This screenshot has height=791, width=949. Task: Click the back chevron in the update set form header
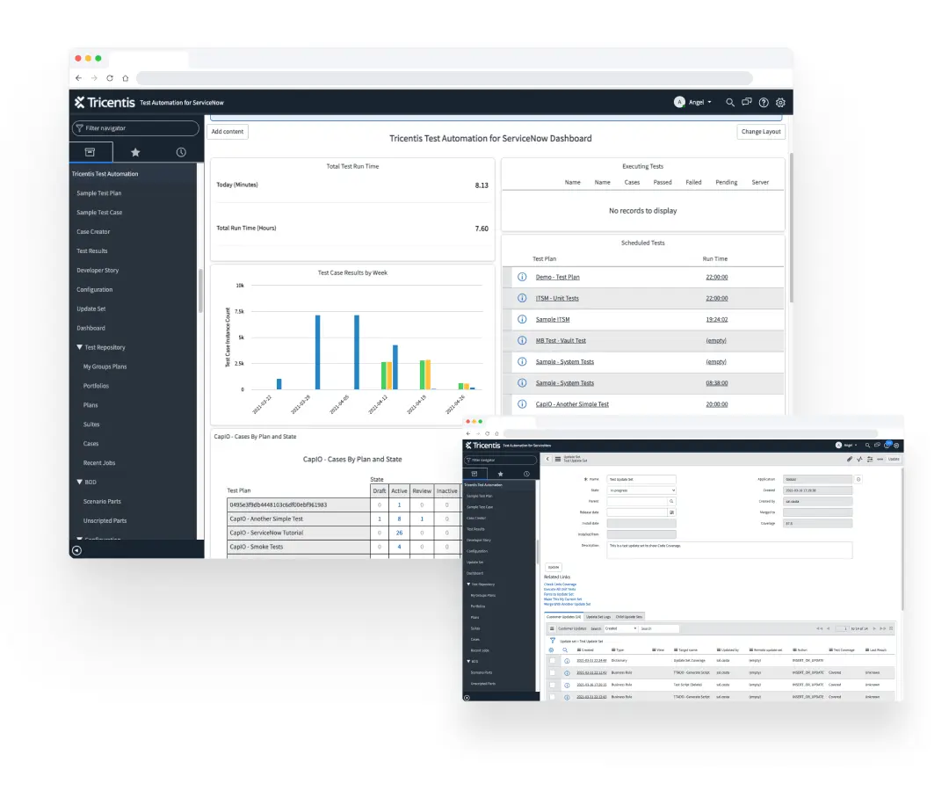pyautogui.click(x=547, y=460)
